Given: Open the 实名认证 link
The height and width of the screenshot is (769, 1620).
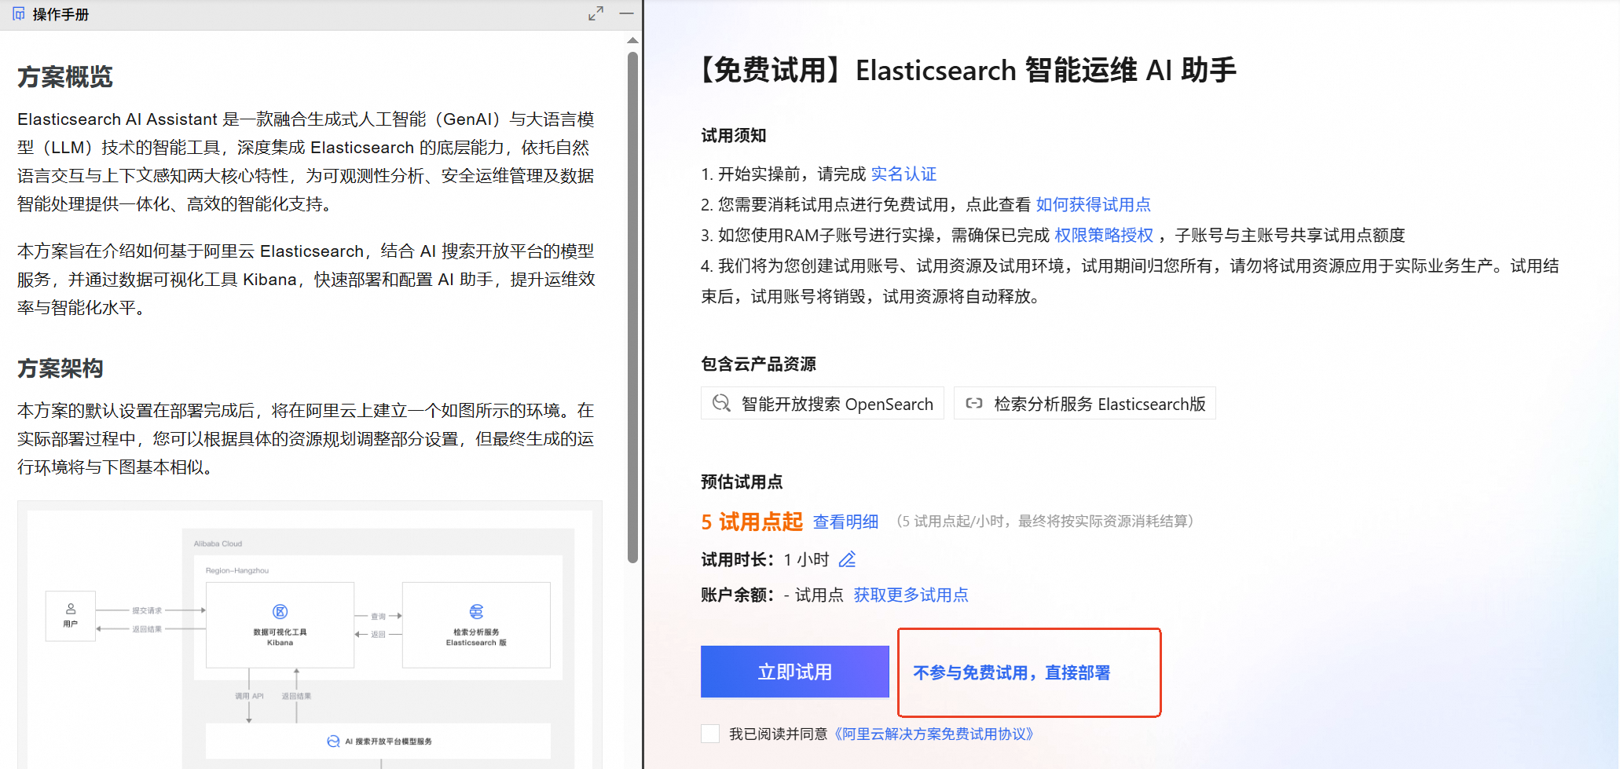Looking at the screenshot, I should point(903,174).
